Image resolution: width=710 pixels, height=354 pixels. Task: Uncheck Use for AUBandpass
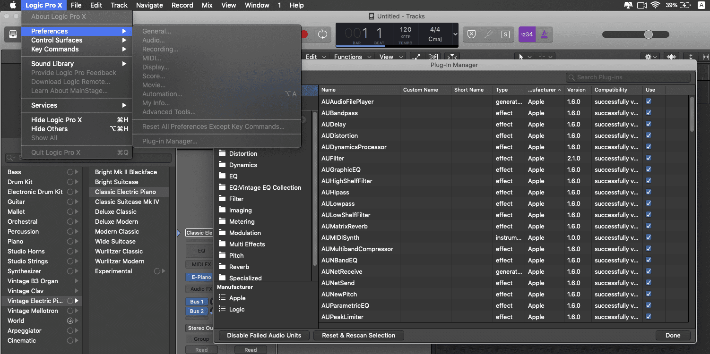point(649,113)
